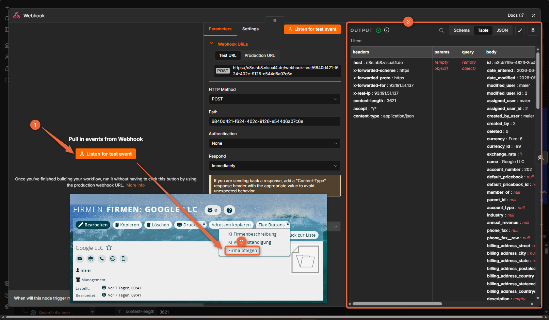Click the phone call icon under Google LLC
This screenshot has width=549, height=320.
pyautogui.click(x=102, y=259)
